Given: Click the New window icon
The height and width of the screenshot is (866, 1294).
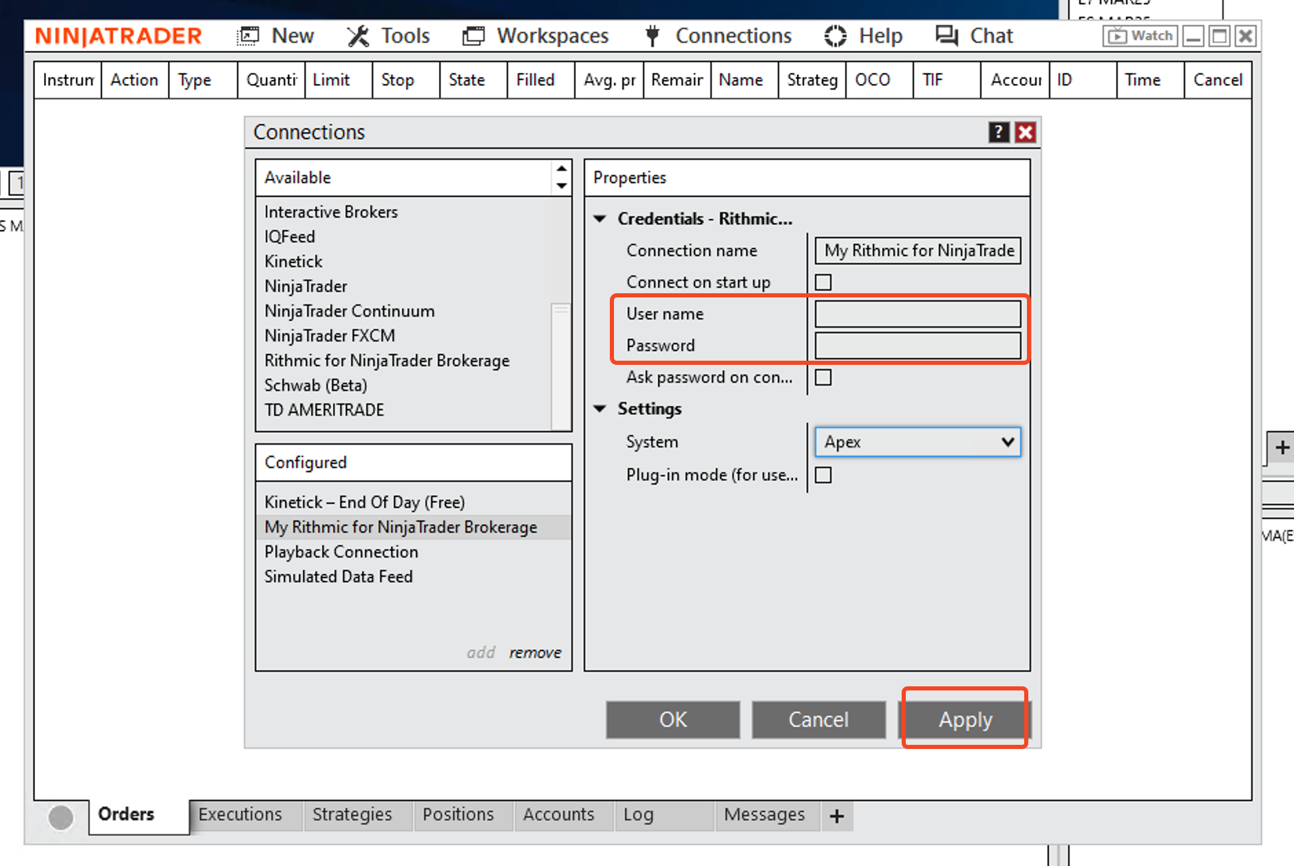Looking at the screenshot, I should (248, 36).
